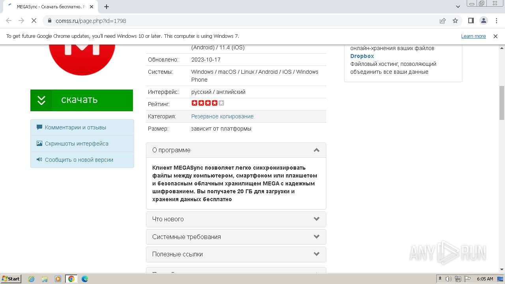The width and height of the screenshot is (505, 284).
Task: Open the Chrome three-dot menu
Action: coord(496,21)
